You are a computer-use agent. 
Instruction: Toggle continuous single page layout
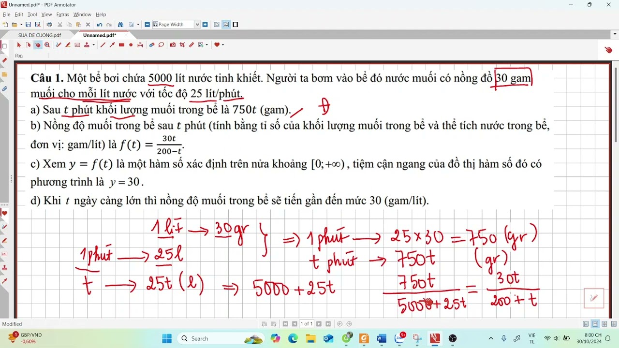(x=595, y=324)
